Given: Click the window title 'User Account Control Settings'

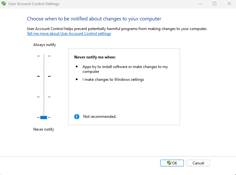Looking at the screenshot, I should [34, 4].
